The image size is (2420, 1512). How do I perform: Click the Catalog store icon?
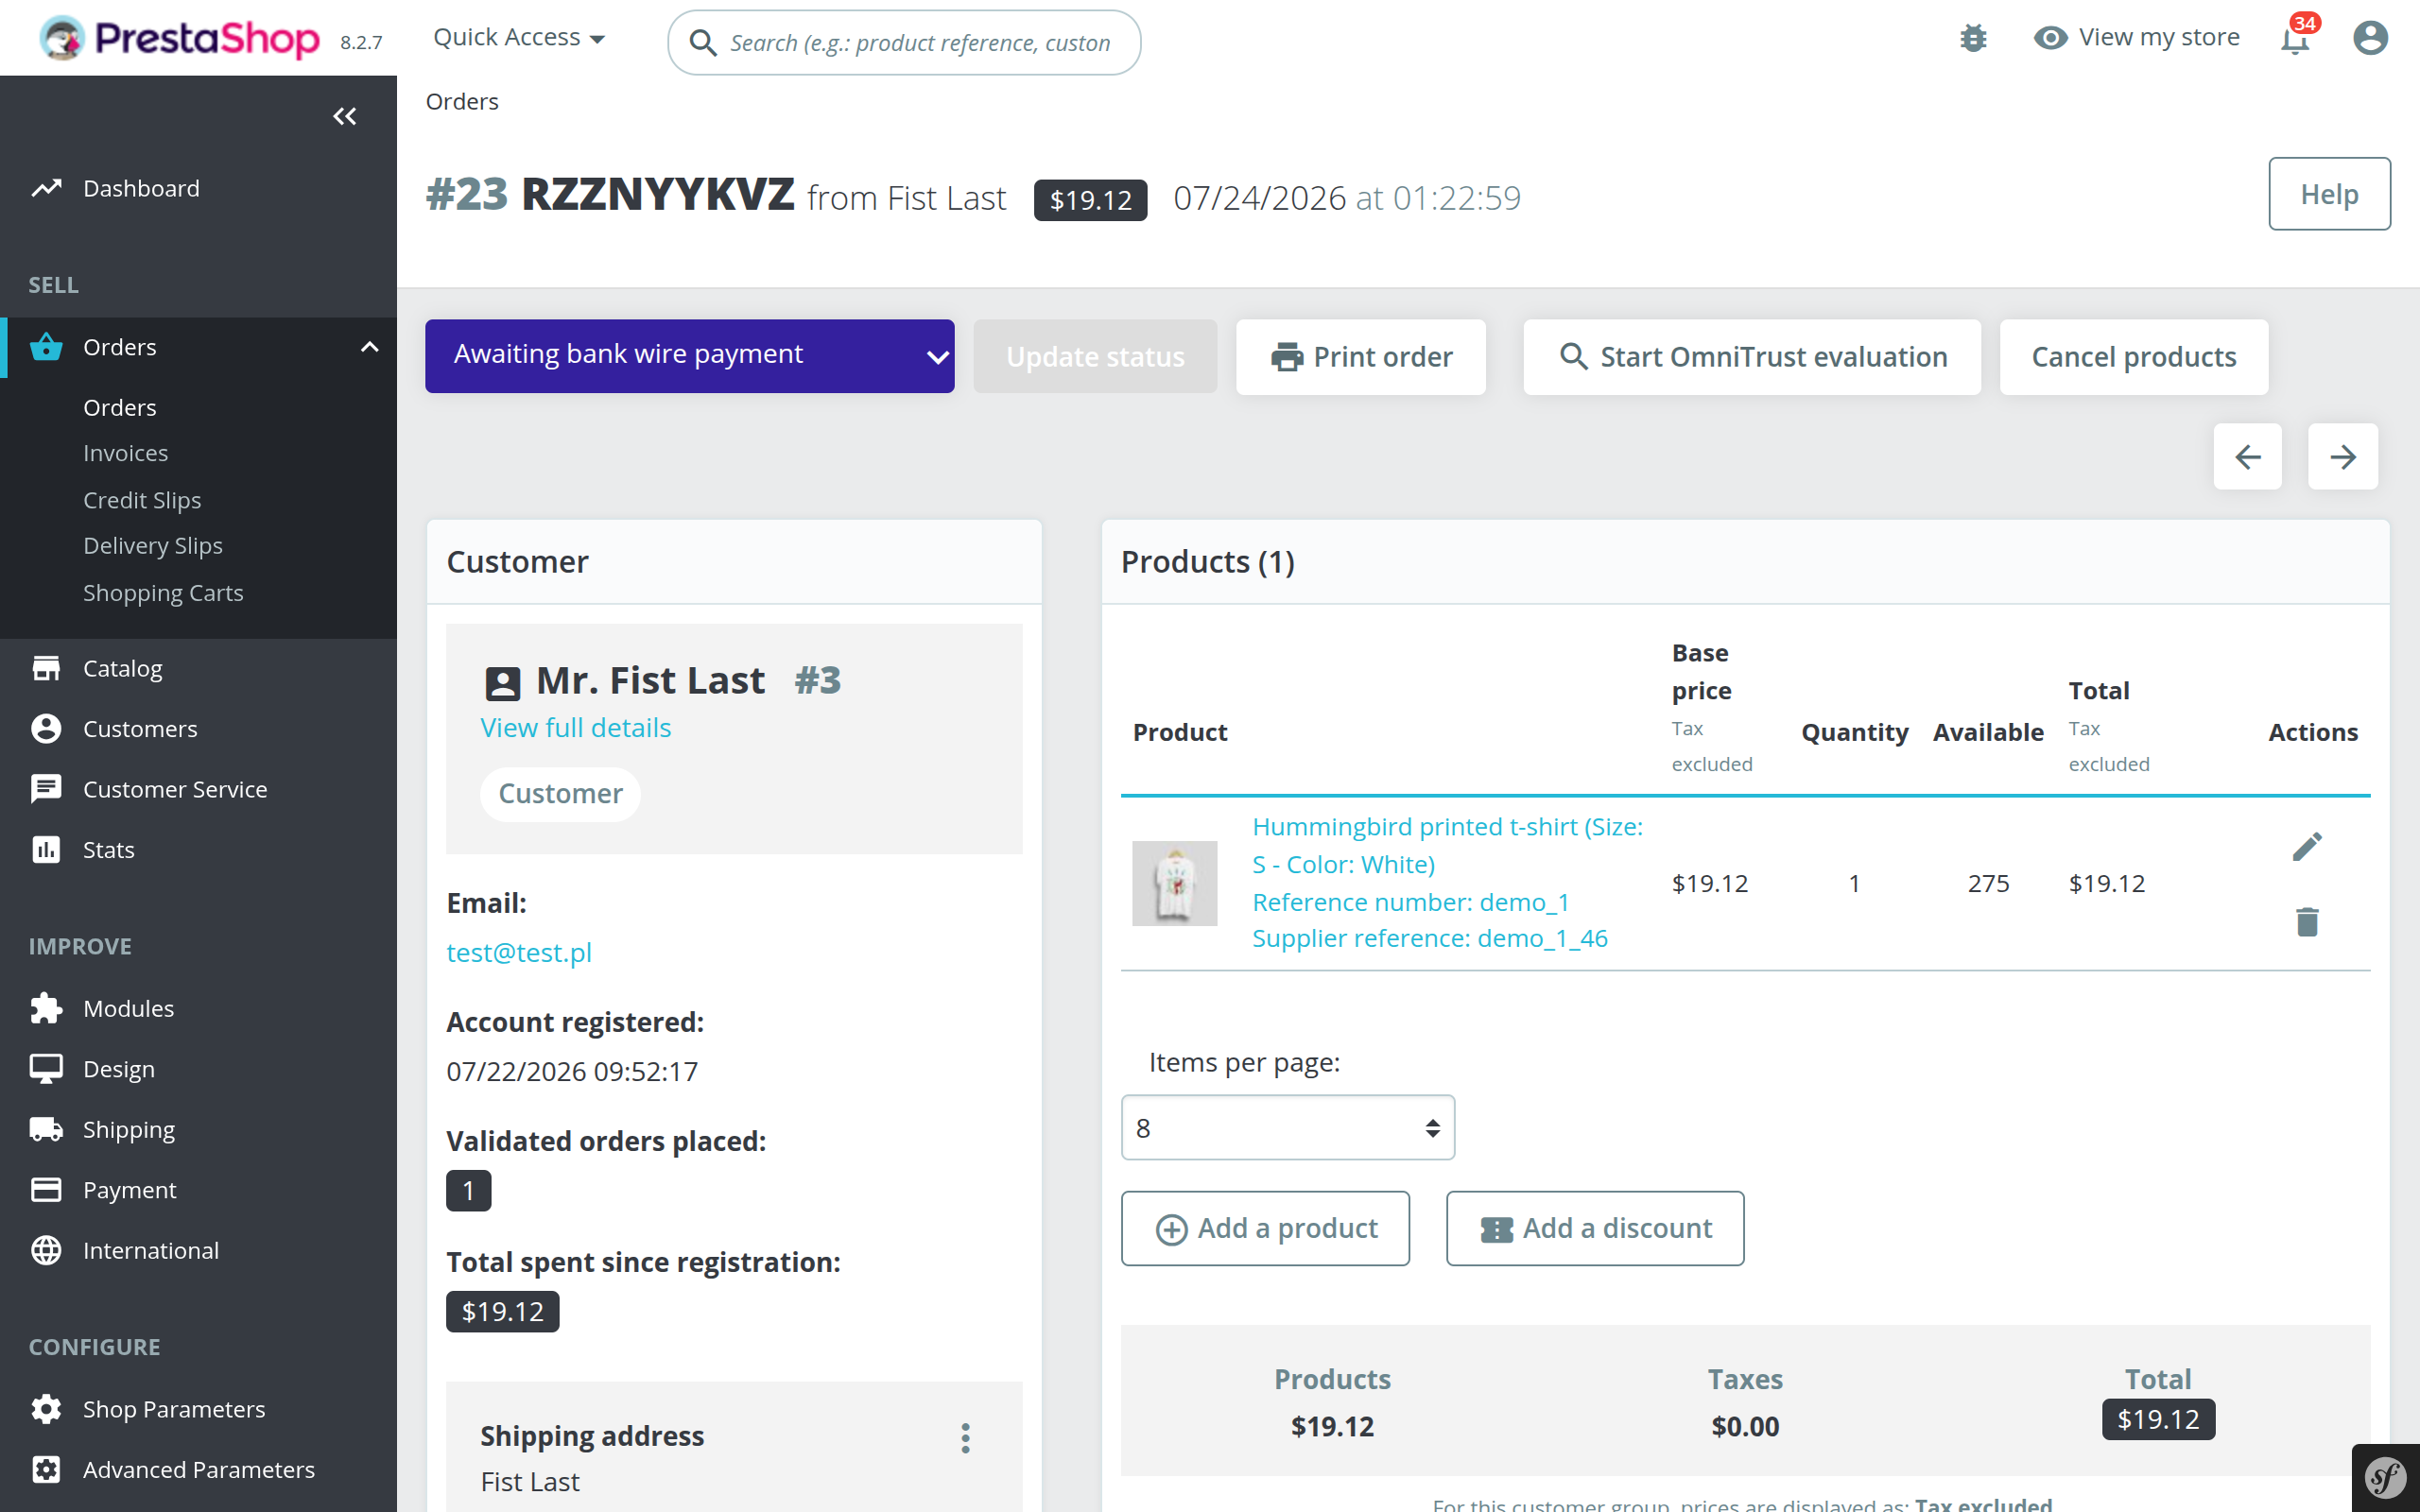pos(46,668)
